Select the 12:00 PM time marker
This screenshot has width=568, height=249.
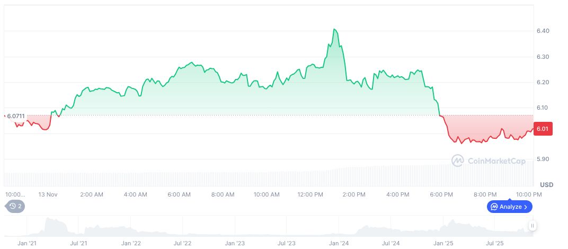click(x=310, y=194)
